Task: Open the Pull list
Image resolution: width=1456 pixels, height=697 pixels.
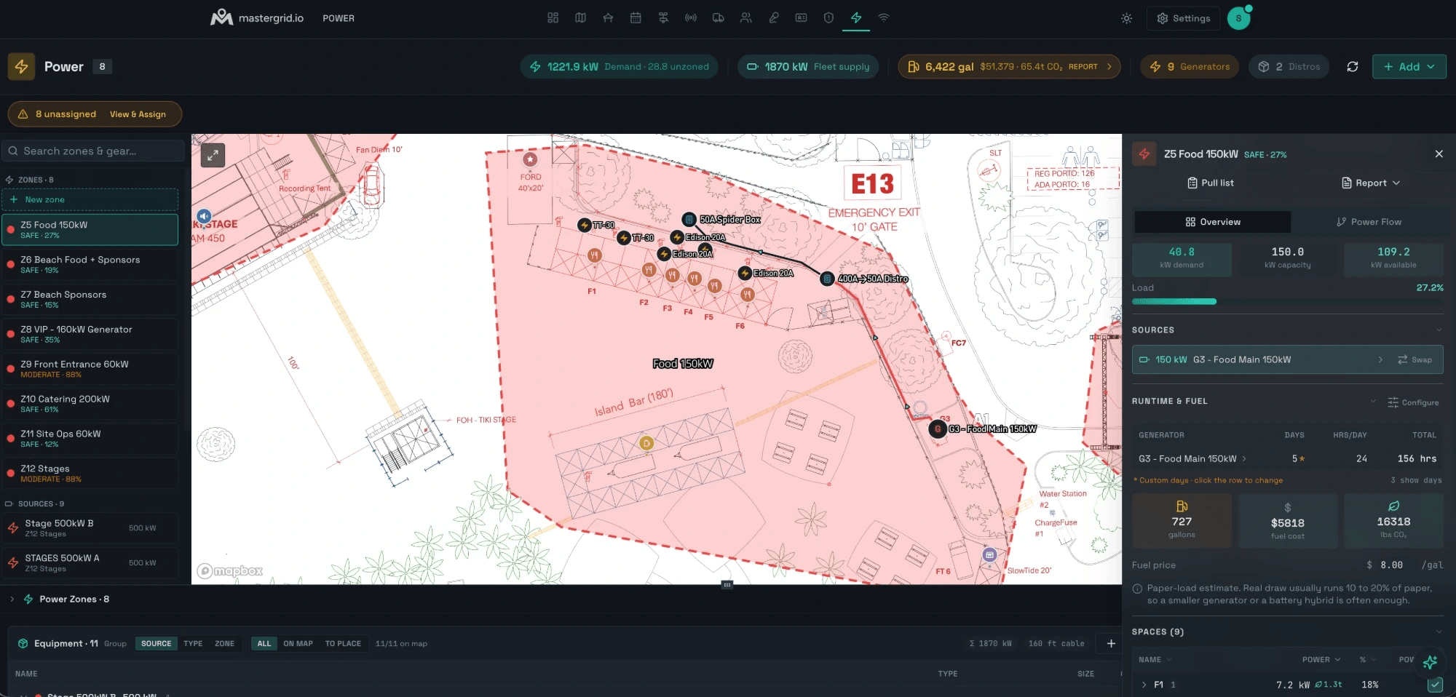Action: coord(1210,183)
